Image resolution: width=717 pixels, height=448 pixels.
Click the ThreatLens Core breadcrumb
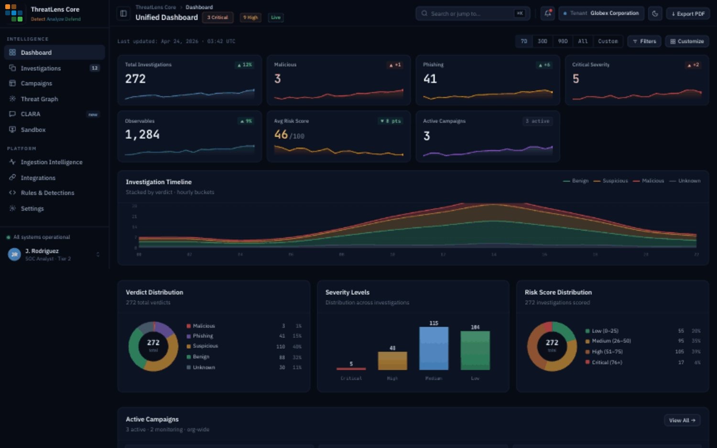coord(155,7)
